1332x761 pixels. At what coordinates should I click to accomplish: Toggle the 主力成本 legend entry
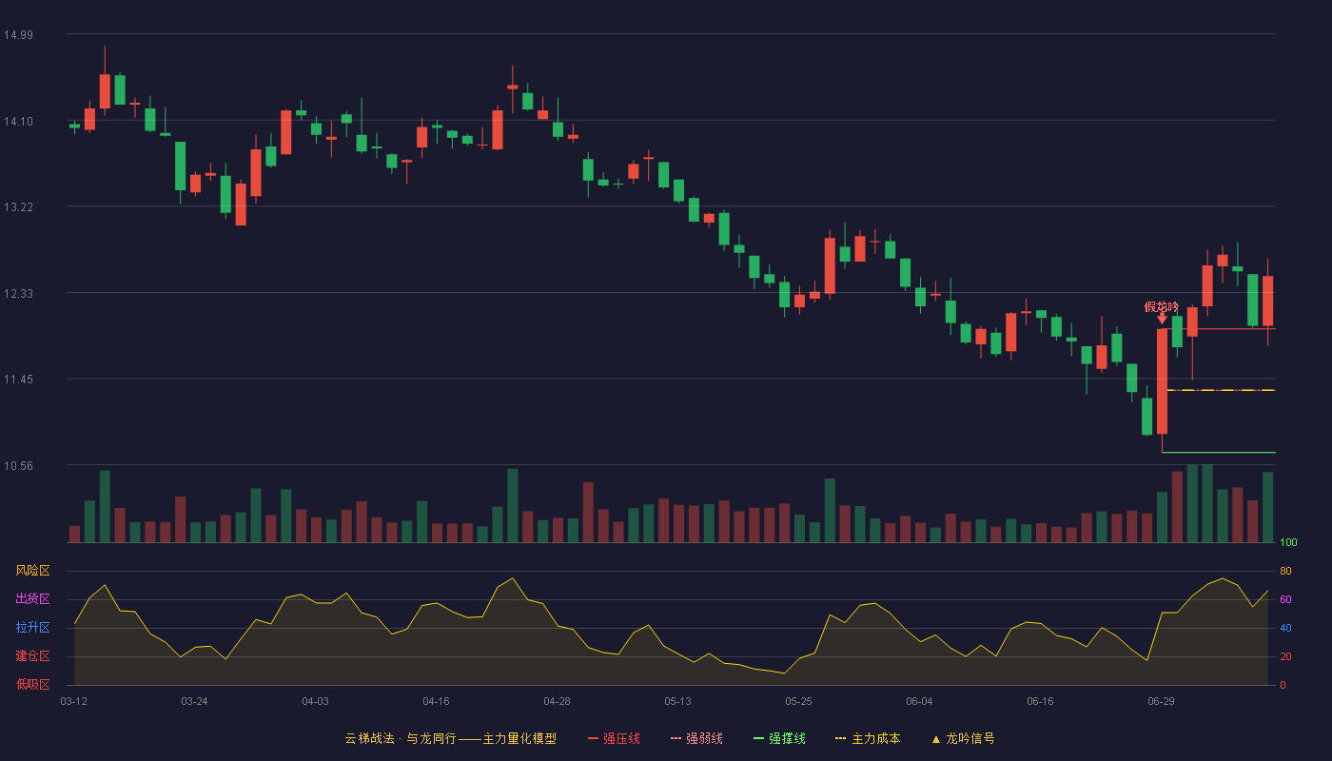point(867,738)
